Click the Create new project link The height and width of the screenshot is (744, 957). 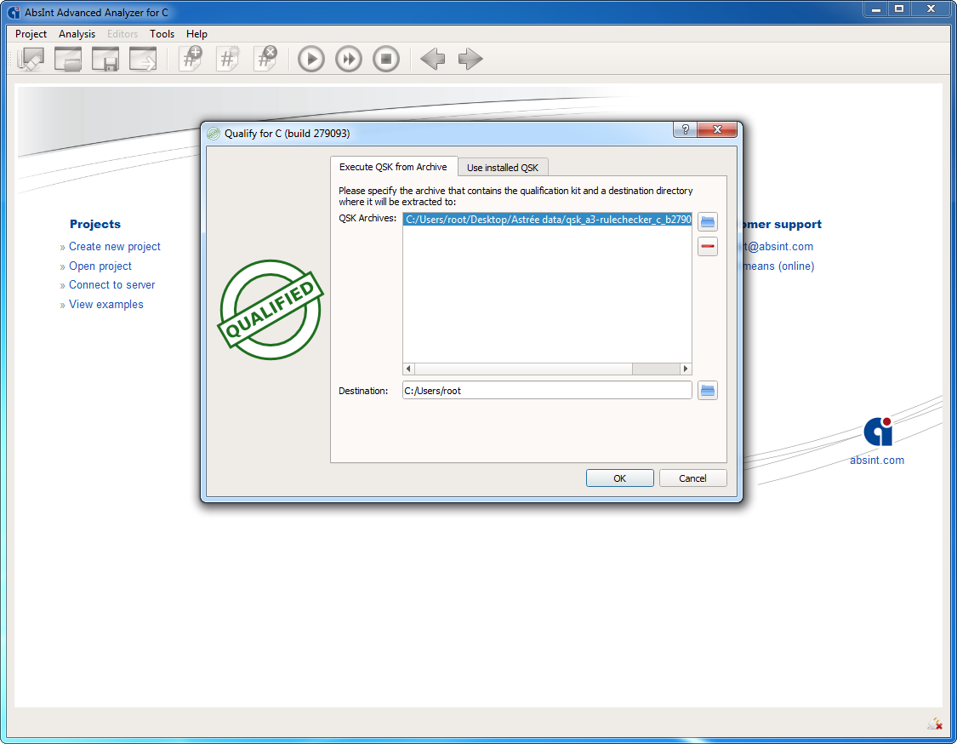tap(115, 246)
